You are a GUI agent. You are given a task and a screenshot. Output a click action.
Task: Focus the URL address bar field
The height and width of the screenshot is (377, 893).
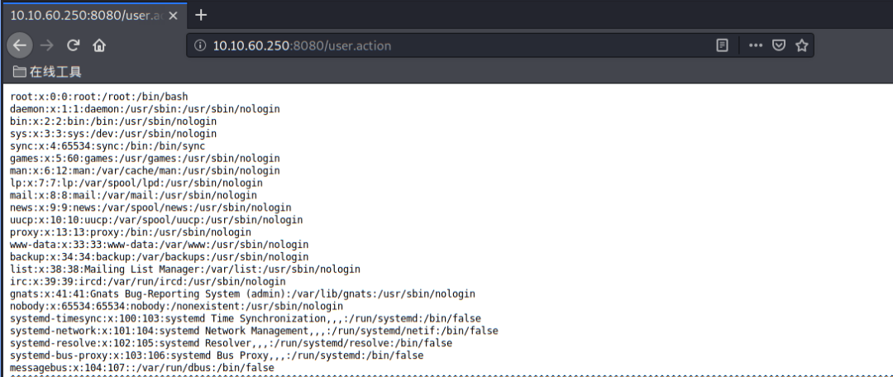[456, 45]
